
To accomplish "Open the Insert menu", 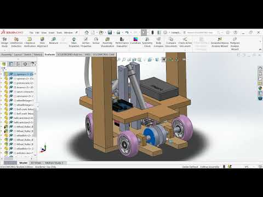I will [52, 33].
